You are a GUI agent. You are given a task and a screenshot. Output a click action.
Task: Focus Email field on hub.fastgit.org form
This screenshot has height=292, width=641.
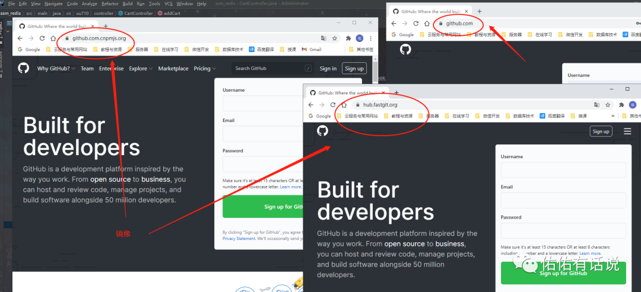563,200
